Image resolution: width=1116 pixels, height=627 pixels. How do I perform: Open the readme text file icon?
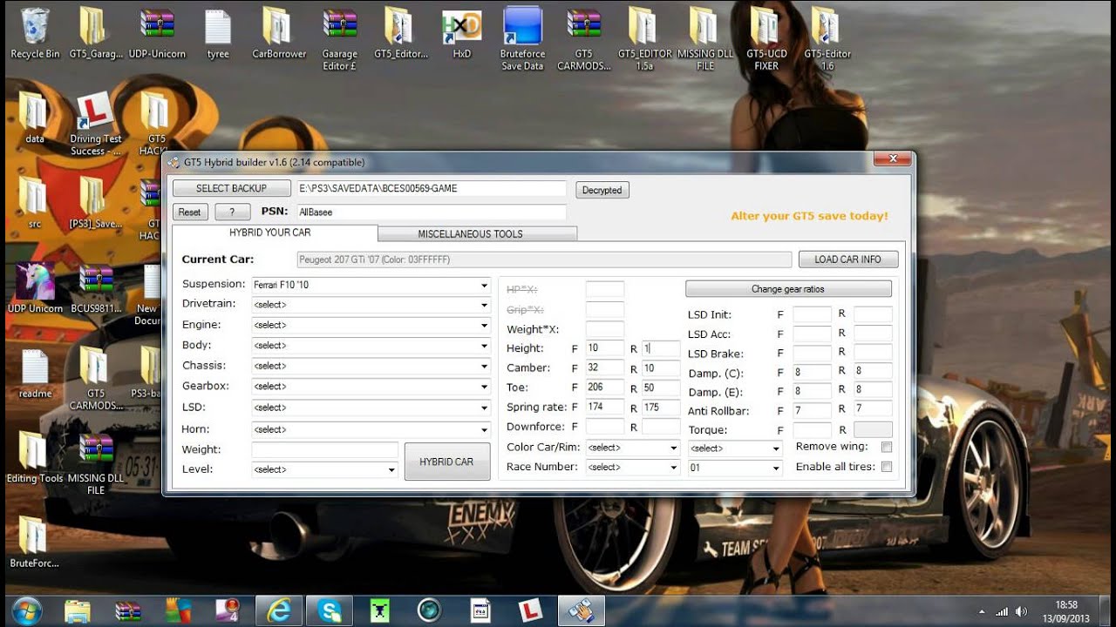[35, 374]
